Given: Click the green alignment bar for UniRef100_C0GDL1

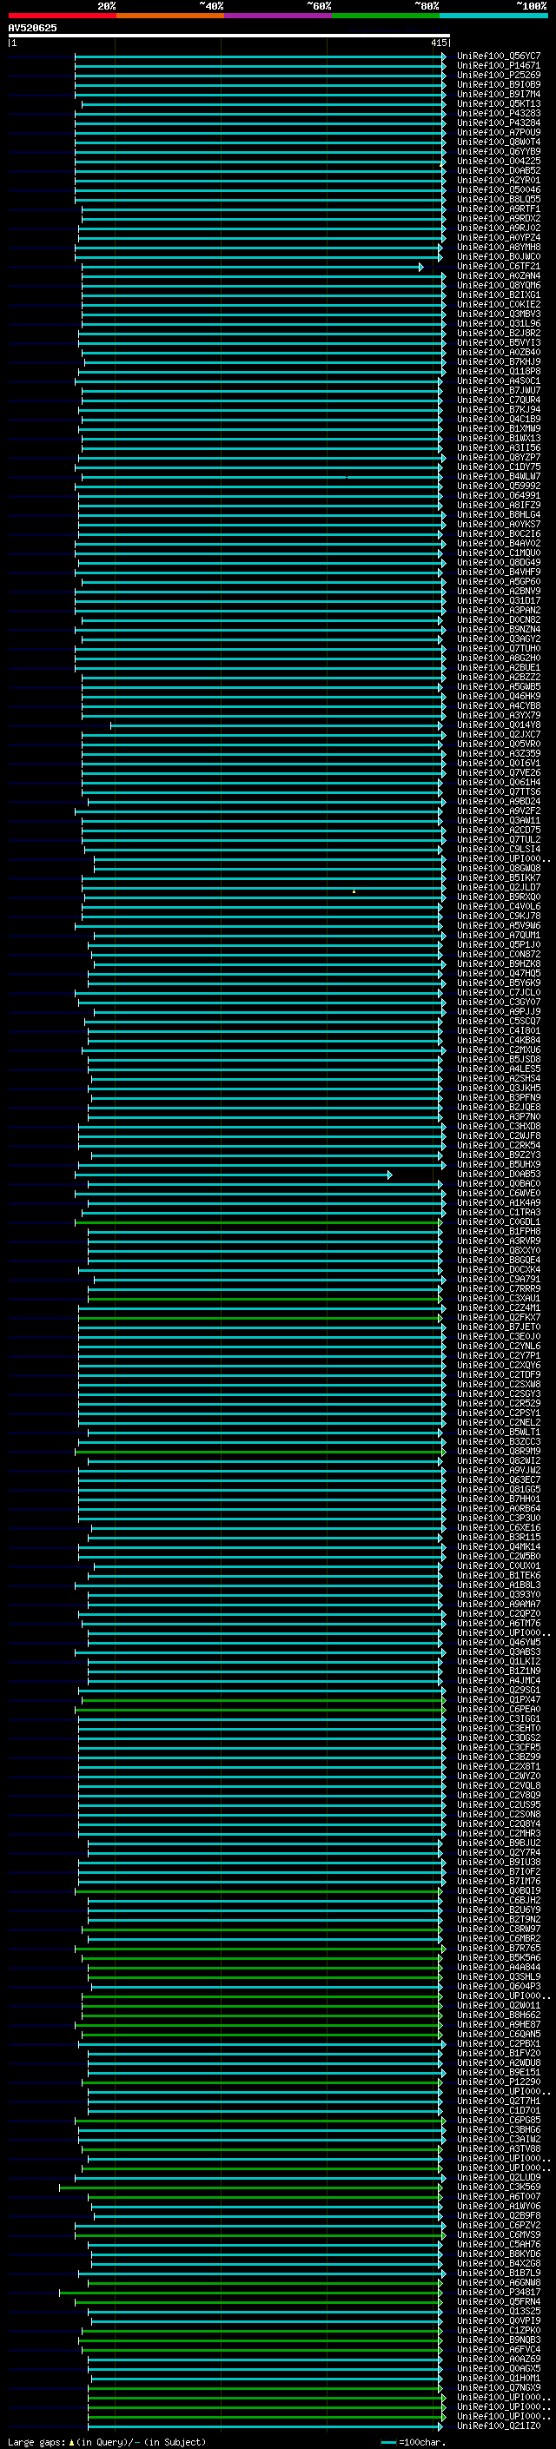Looking at the screenshot, I should (259, 1222).
